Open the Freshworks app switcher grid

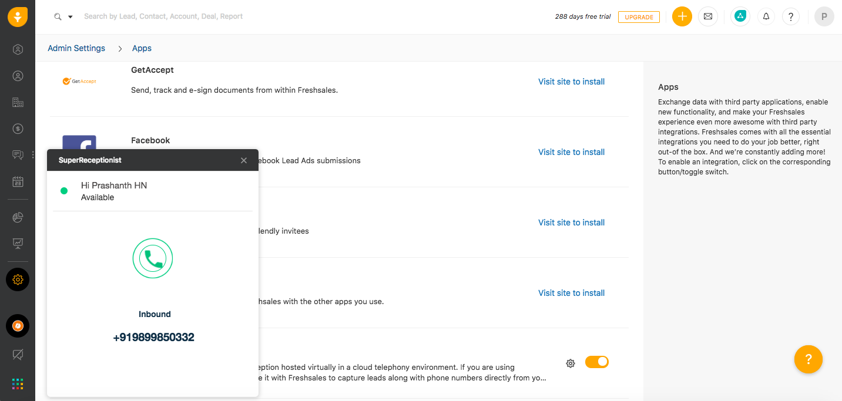18,384
